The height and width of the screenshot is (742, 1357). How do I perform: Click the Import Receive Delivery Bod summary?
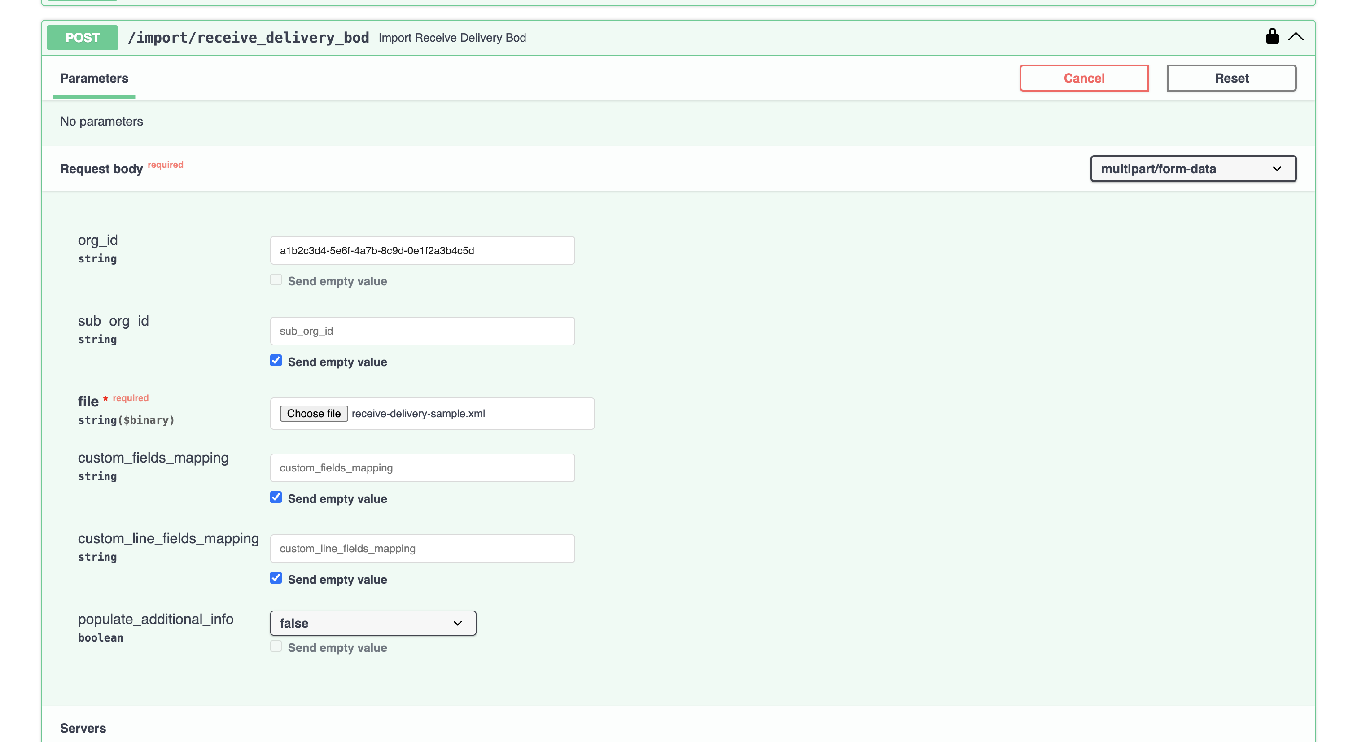pos(452,38)
